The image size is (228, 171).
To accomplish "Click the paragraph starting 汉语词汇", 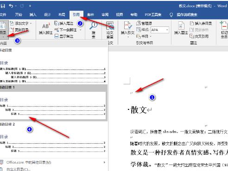I will [x=179, y=132].
